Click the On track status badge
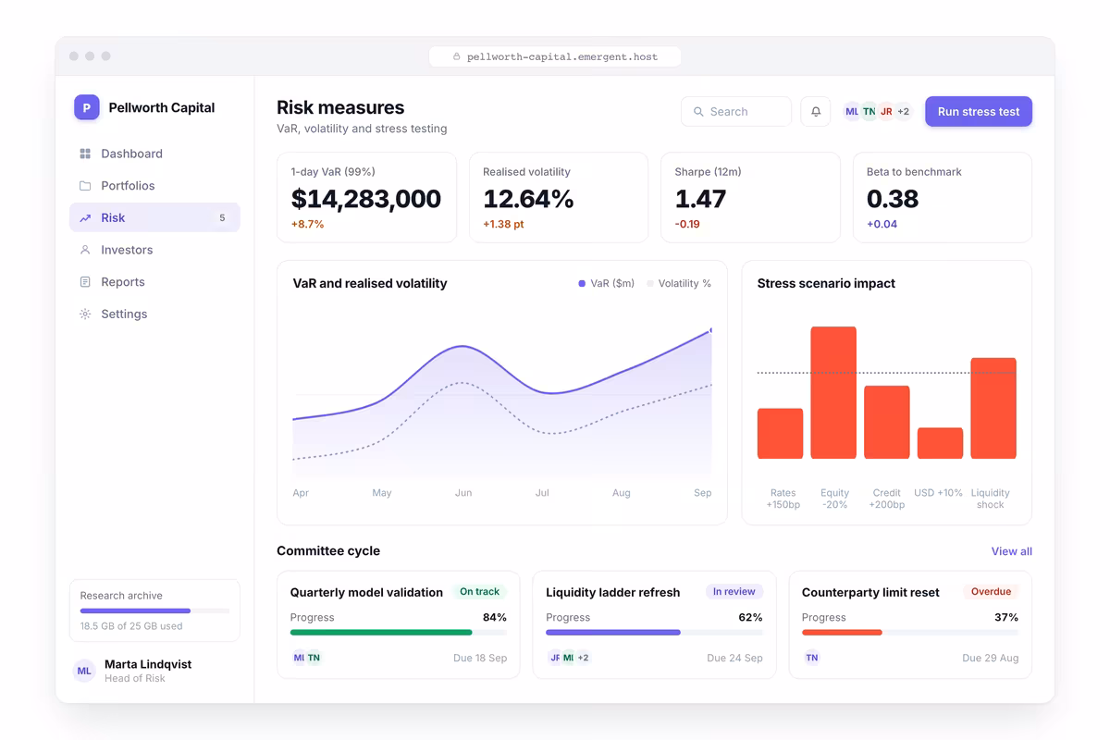 [479, 592]
